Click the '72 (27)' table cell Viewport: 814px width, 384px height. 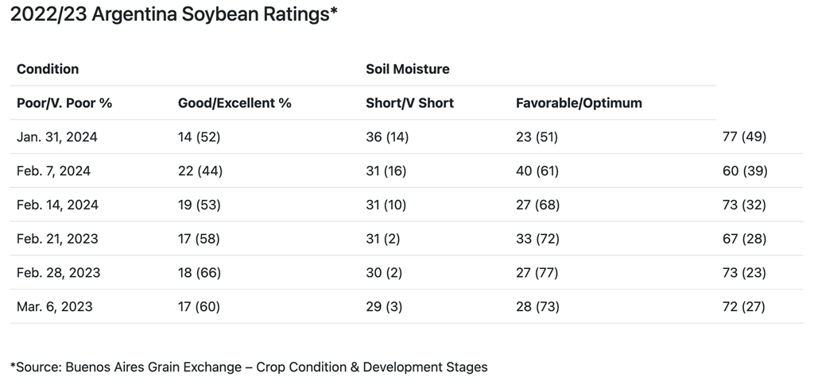pos(743,306)
